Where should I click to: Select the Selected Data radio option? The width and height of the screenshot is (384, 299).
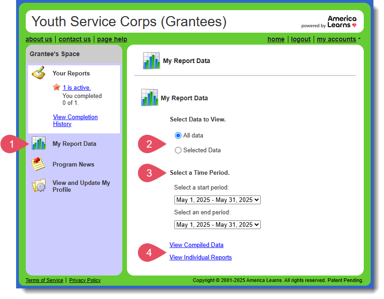click(178, 150)
